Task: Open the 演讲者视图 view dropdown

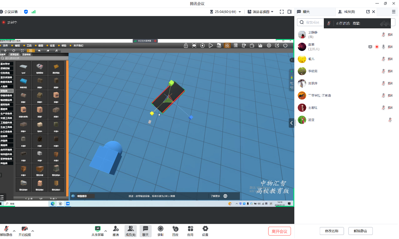Action: [261, 12]
